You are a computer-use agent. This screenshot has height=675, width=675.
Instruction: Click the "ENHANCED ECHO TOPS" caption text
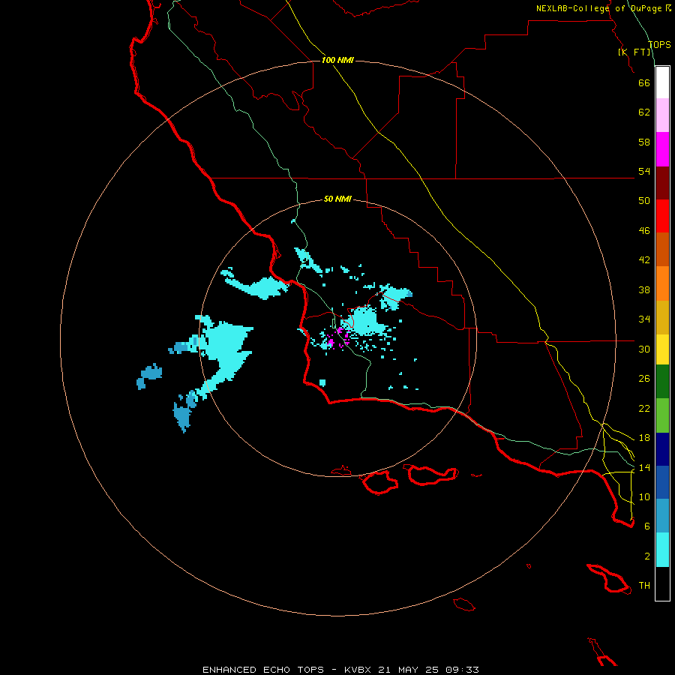[263, 670]
